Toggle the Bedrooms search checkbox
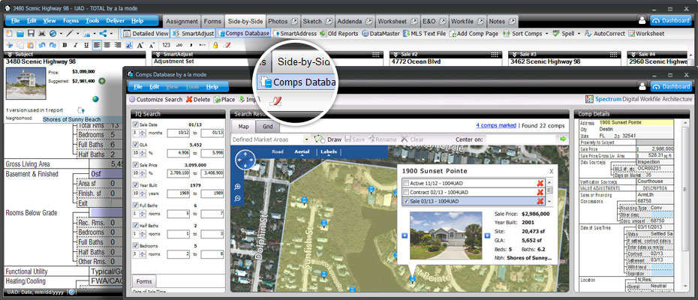 click(136, 245)
